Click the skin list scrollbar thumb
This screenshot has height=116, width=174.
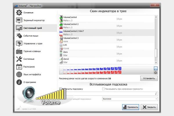tap(156, 53)
